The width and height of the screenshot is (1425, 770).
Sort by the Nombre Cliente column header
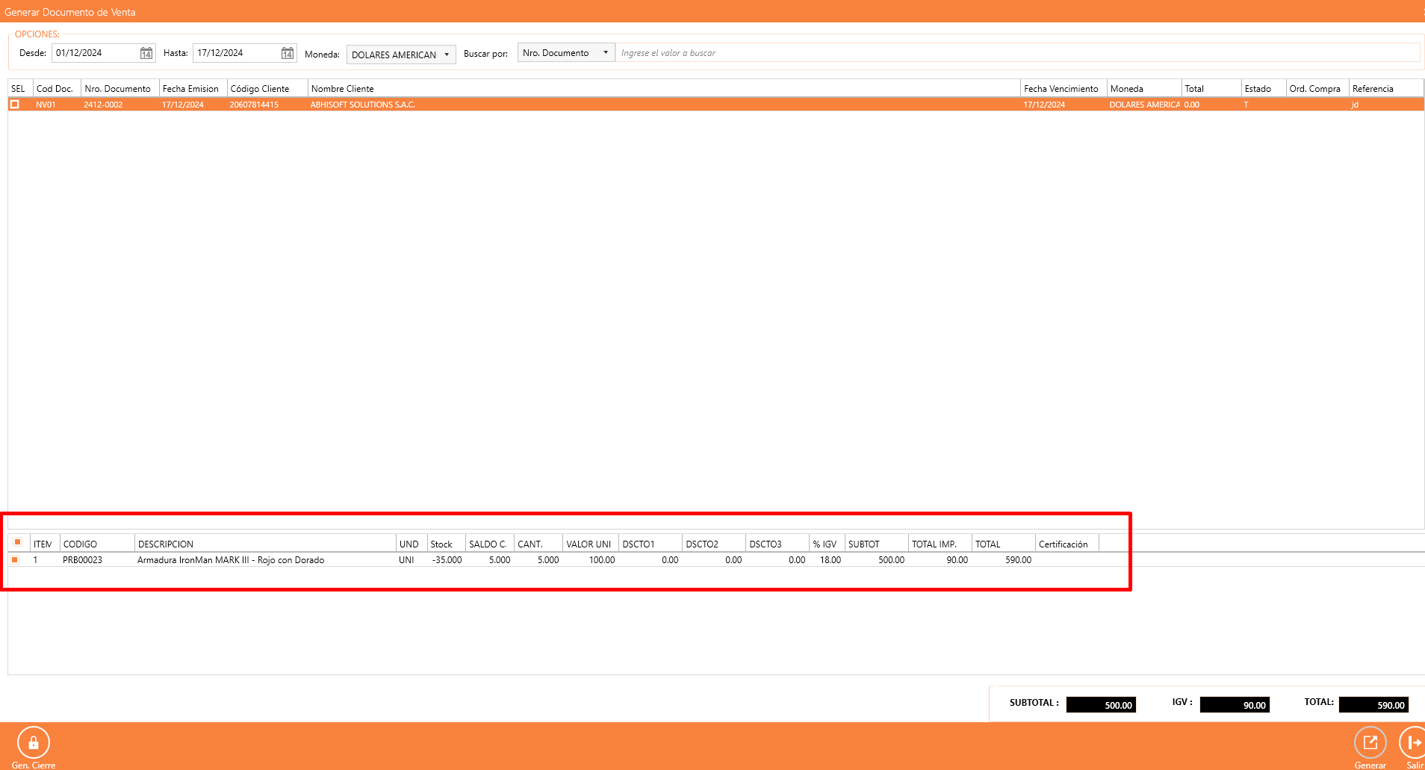tap(664, 88)
